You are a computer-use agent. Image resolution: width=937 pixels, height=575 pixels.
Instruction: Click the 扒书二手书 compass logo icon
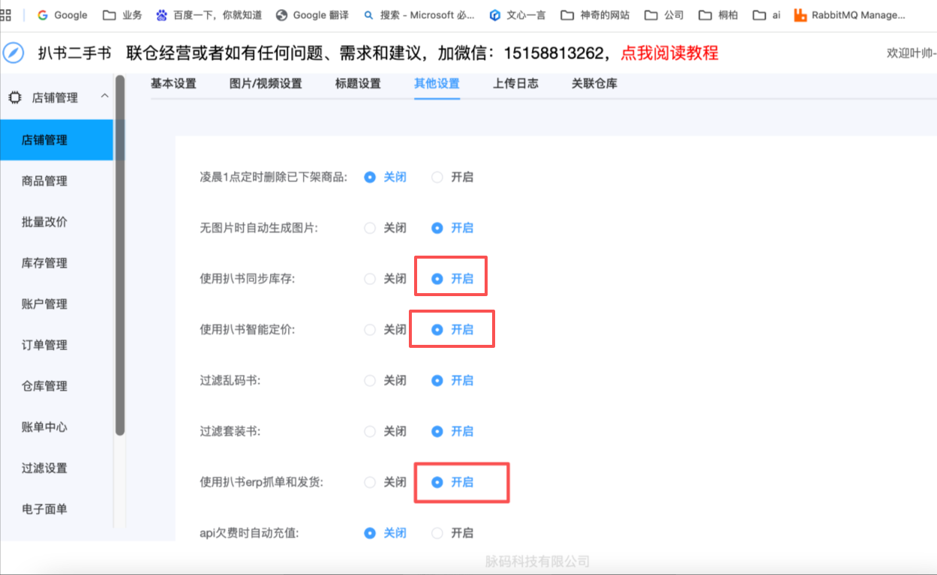pos(14,52)
